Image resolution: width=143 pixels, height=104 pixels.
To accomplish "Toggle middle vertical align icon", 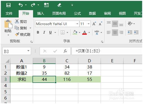I will click(115, 24).
